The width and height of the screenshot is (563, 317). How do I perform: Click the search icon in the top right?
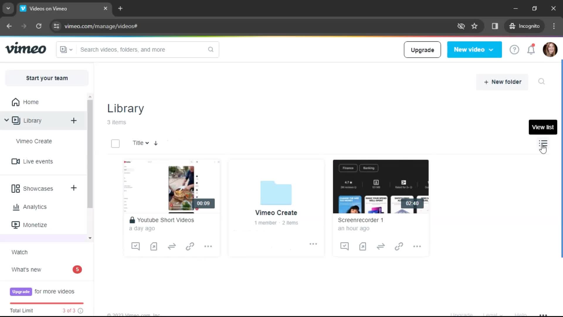541,81
